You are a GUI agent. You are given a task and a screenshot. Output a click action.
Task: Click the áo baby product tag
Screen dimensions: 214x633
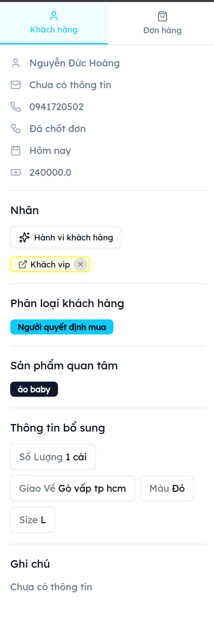[x=34, y=389]
